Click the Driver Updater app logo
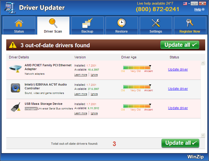The height and width of the screenshot is (161, 209). point(10,8)
